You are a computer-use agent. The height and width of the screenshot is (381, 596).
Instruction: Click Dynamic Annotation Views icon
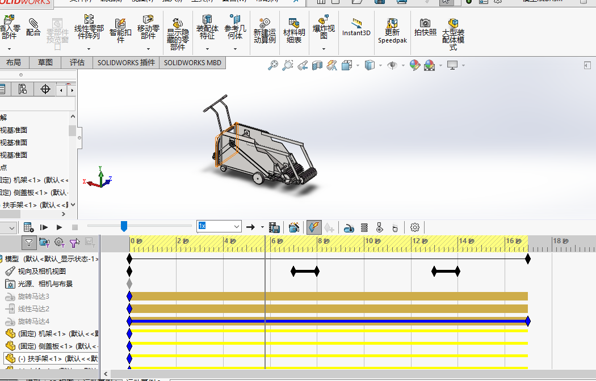(332, 65)
